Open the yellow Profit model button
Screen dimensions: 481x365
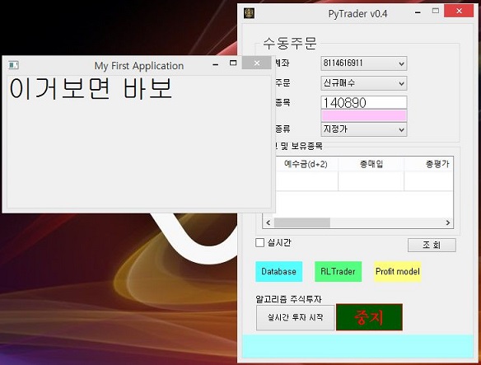[398, 271]
